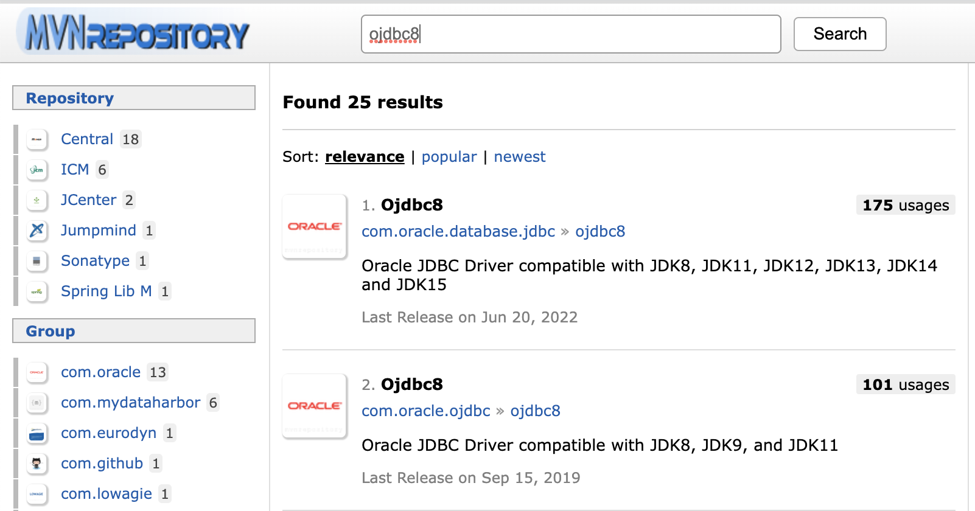Click 'Last Release on Jun 20, 2022' text
Viewport: 975px width, 511px height.
[469, 318]
